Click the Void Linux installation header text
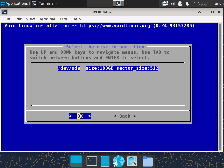The width and height of the screenshot is (224, 168). pyautogui.click(x=99, y=26)
